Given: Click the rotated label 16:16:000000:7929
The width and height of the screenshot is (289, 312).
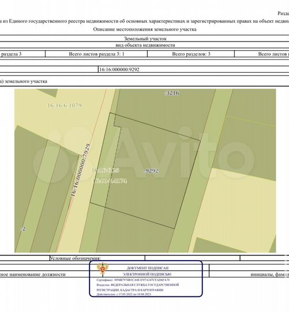Looking at the screenshot, I should (80, 170).
